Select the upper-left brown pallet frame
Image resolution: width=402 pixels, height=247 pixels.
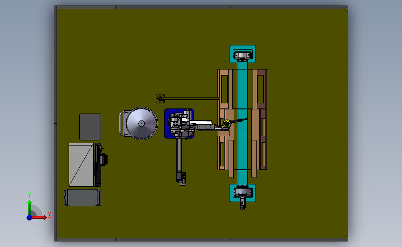coord(225,89)
